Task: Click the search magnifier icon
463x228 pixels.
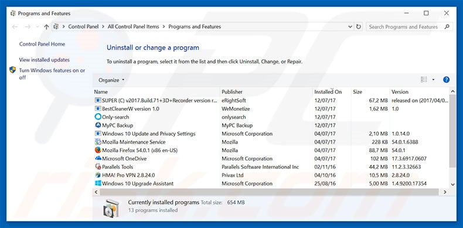Action: (x=447, y=26)
